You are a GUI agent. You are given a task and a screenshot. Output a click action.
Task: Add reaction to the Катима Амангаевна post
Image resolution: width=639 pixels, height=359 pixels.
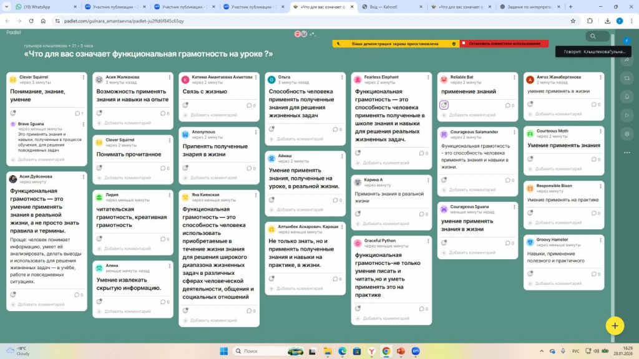(x=185, y=105)
